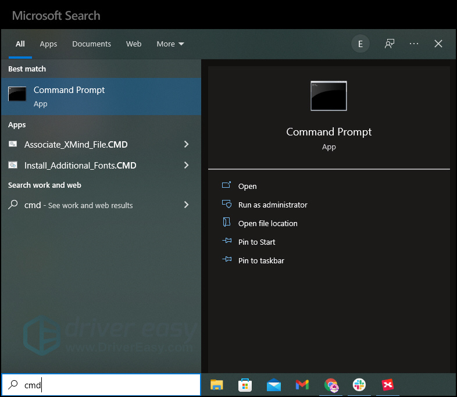Screen dimensions: 457x397
Task: Select Run as administrator
Action: point(273,205)
